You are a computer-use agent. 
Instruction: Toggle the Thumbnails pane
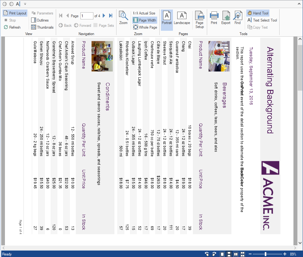(x=42, y=27)
